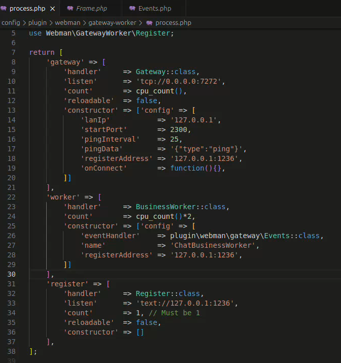Click the 'worker' array key

click(63, 197)
